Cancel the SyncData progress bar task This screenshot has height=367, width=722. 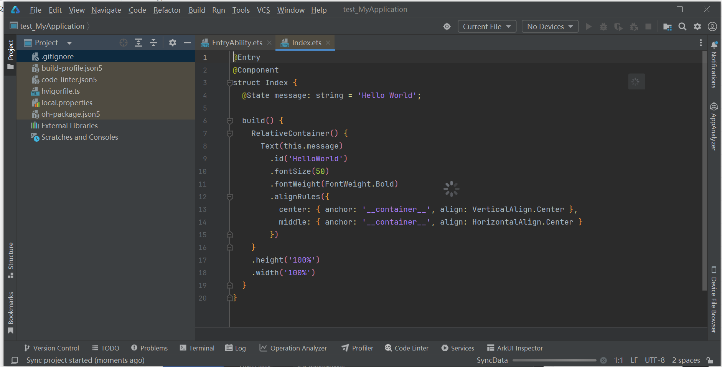[x=603, y=360]
